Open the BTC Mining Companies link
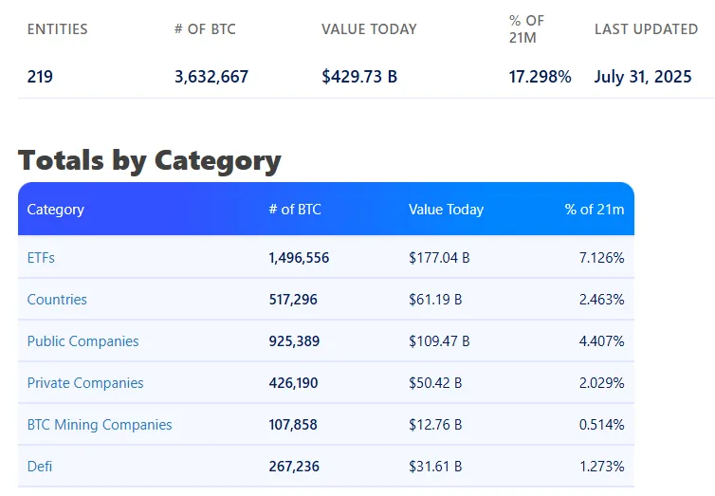The height and width of the screenshot is (496, 715). [x=100, y=425]
